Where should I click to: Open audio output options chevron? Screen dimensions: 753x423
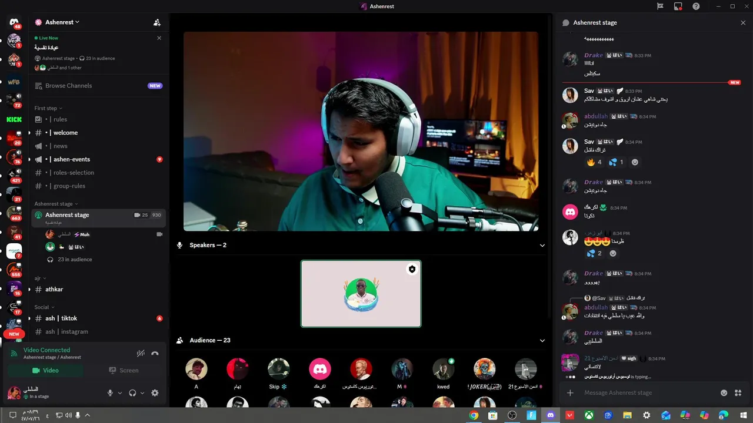pyautogui.click(x=142, y=393)
